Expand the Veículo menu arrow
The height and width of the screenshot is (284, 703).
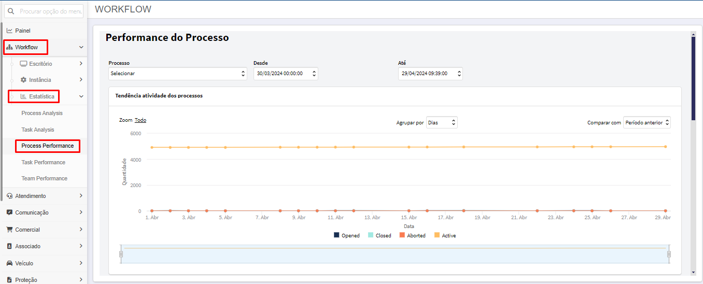[x=81, y=263]
